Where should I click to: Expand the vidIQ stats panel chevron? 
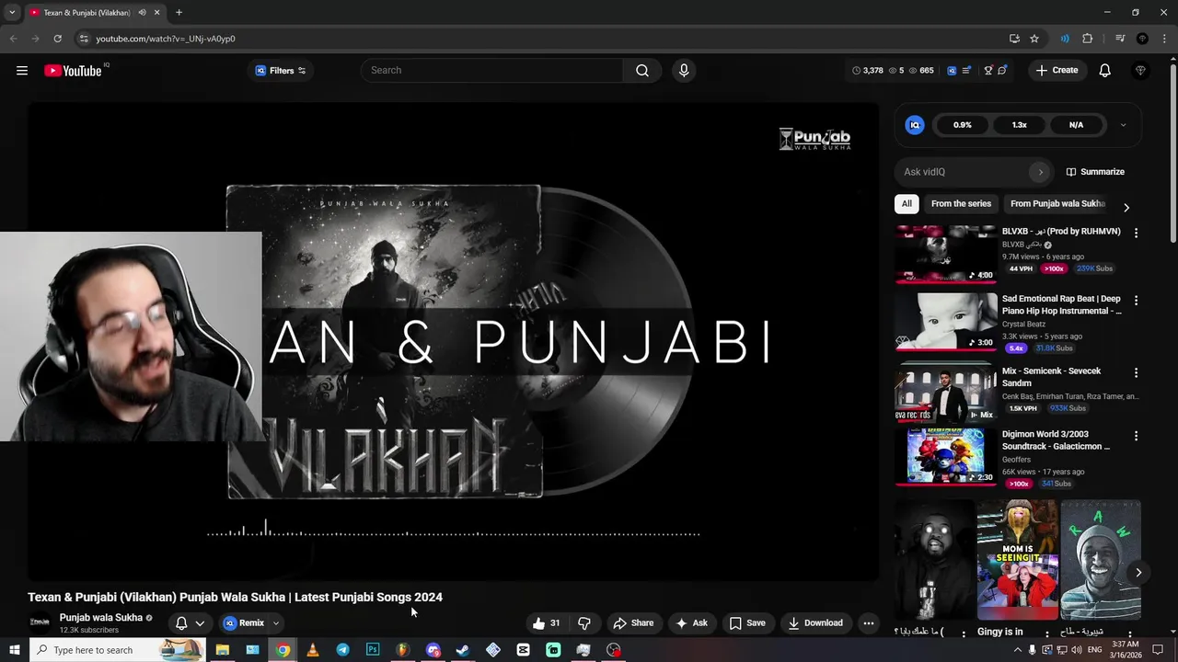[1123, 125]
